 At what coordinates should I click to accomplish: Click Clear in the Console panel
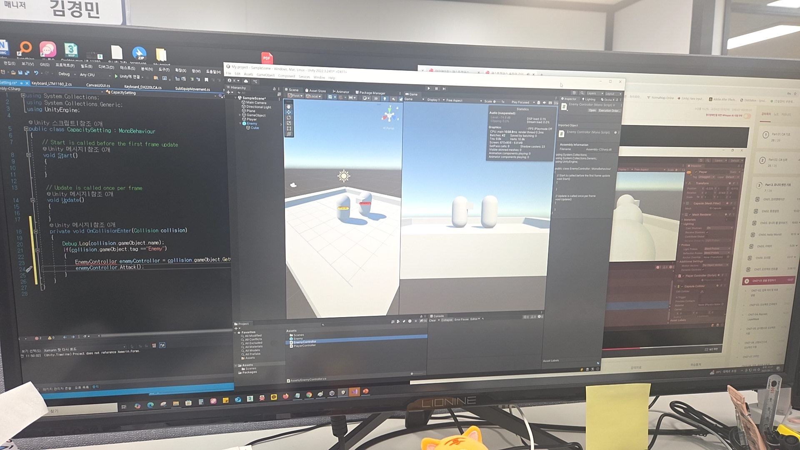pos(432,320)
